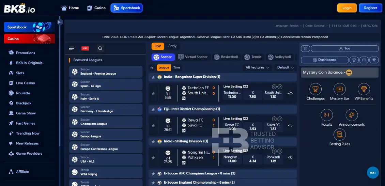Expand +15 more markets for Rewa match
The width and height of the screenshot is (385, 186).
coord(290,125)
